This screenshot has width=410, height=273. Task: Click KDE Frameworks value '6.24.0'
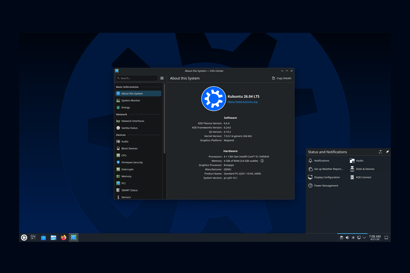pyautogui.click(x=227, y=128)
